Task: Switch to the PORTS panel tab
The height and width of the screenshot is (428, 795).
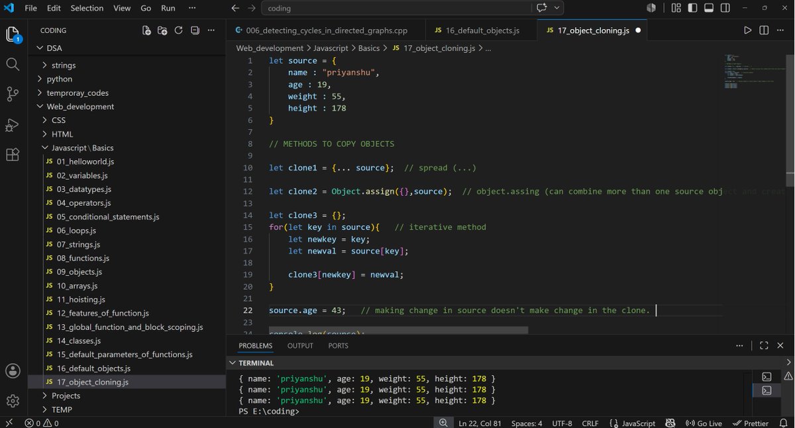Action: coord(338,345)
